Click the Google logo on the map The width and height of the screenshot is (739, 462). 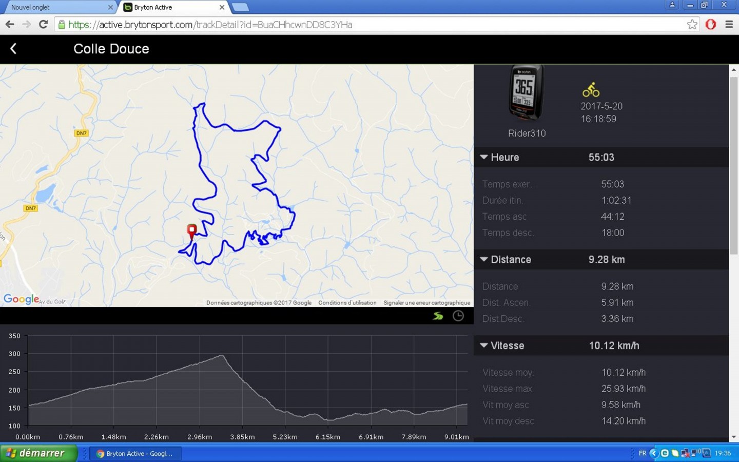click(x=21, y=299)
